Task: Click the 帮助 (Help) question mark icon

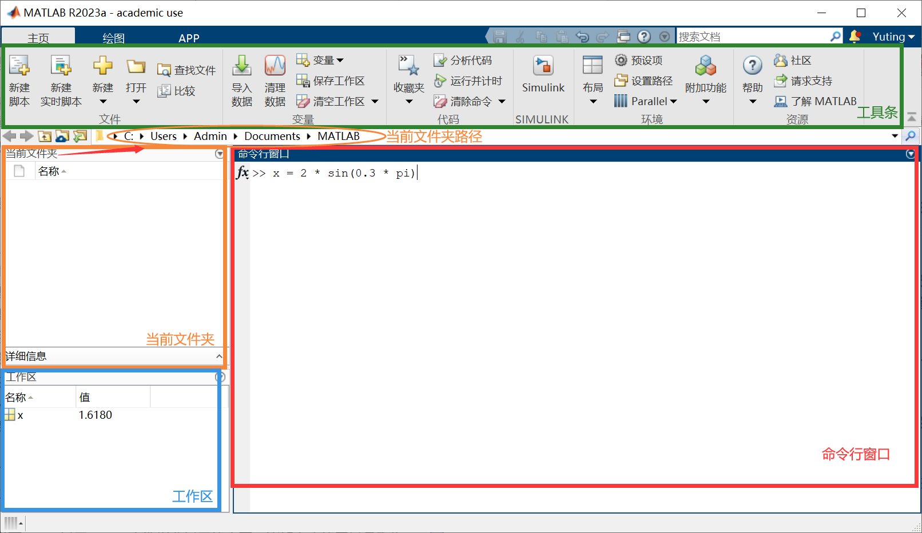Action: [x=753, y=66]
